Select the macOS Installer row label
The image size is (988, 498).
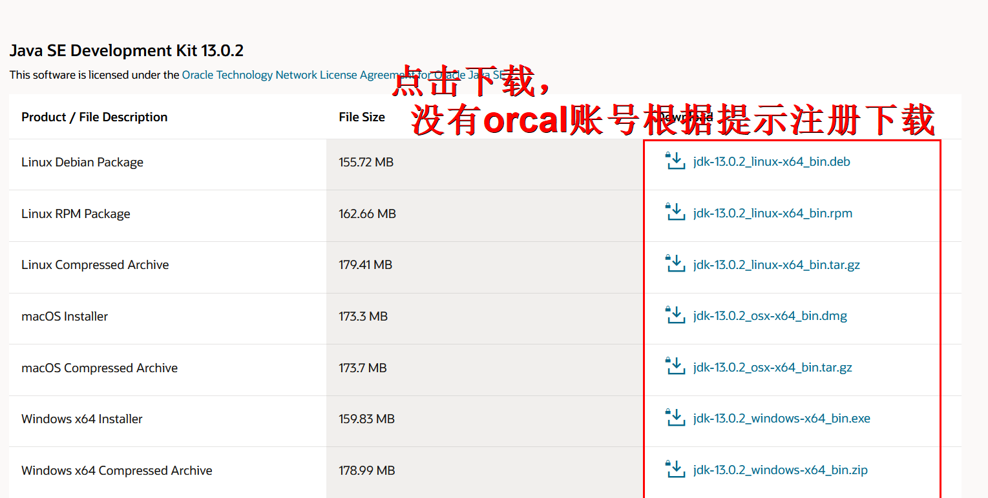(x=65, y=317)
